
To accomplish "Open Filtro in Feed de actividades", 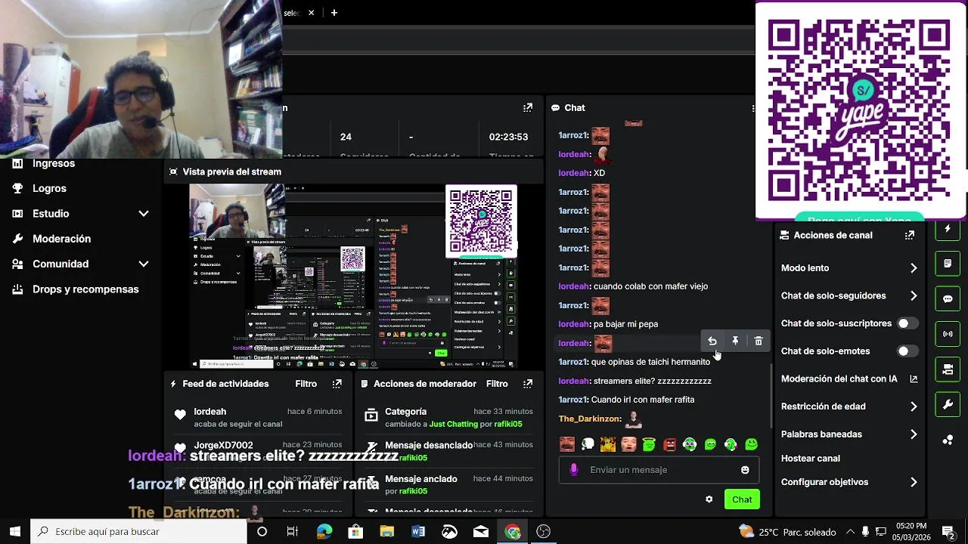I will 306,384.
